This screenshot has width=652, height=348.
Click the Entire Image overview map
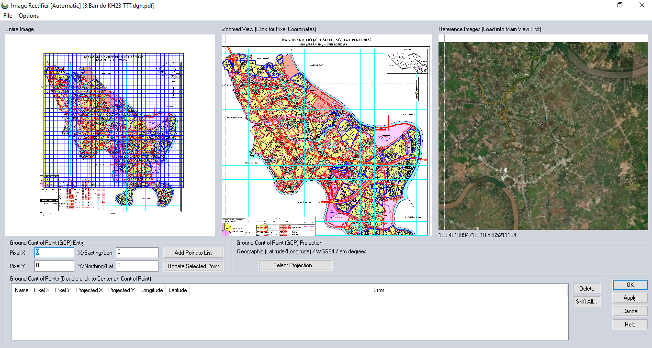point(110,134)
